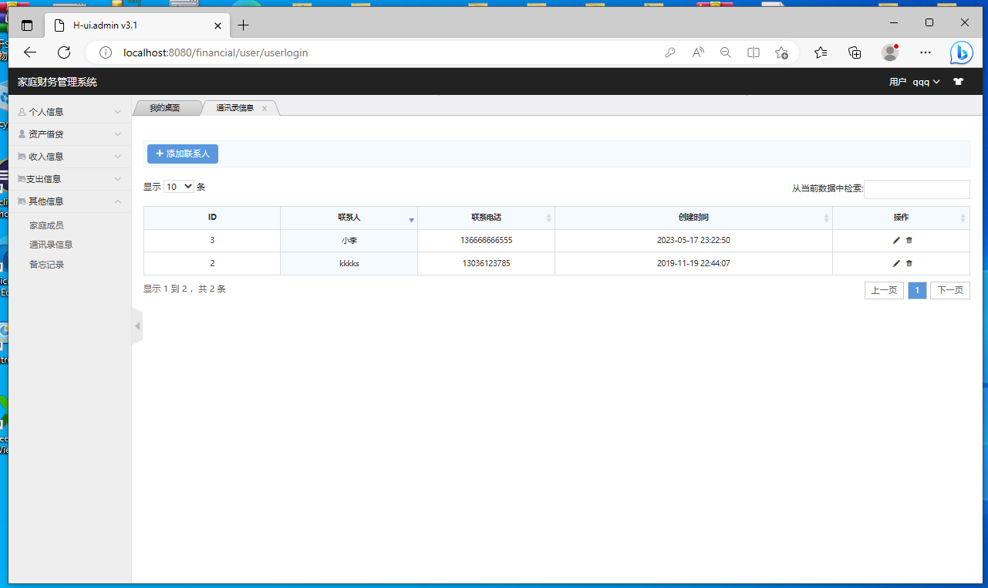Open browser profile avatar
The width and height of the screenshot is (988, 588).
(x=890, y=52)
